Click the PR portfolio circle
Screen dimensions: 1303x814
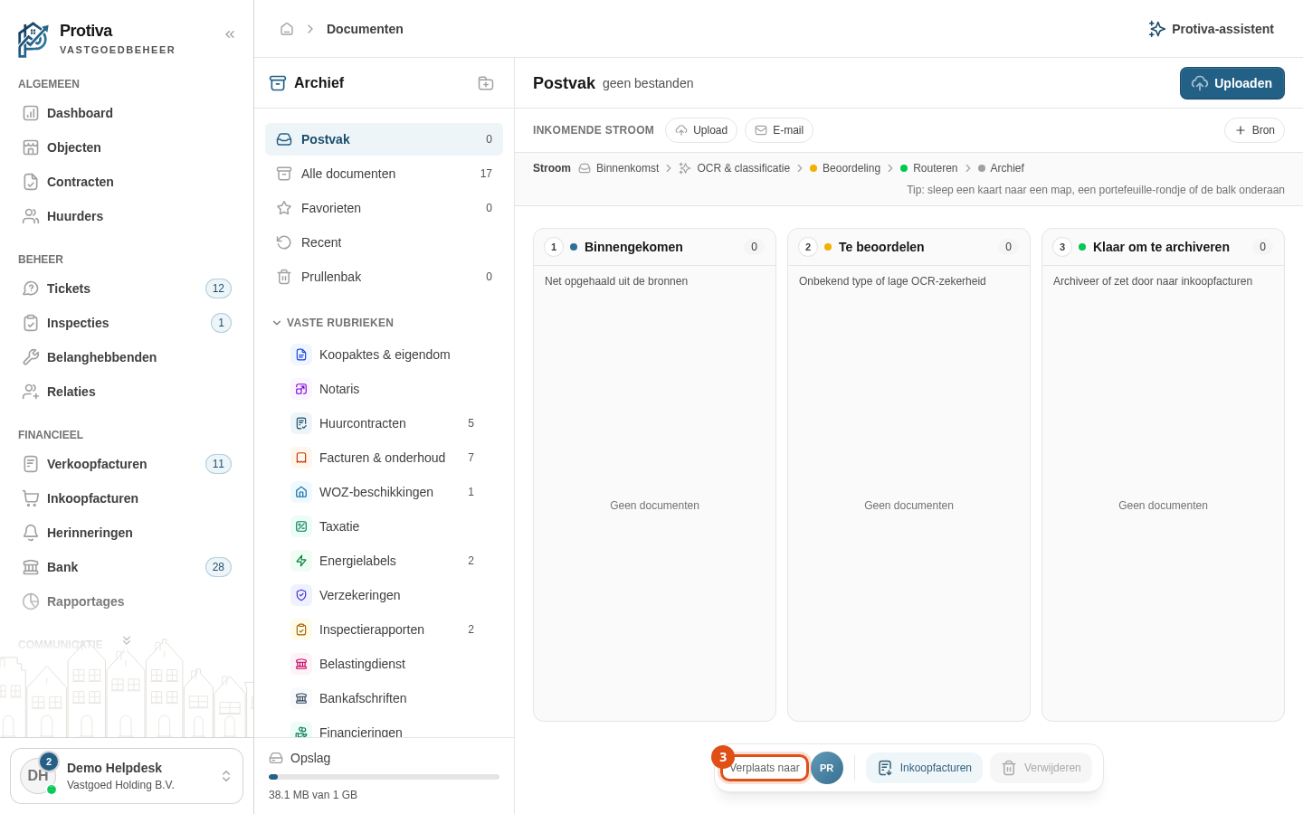coord(827,768)
